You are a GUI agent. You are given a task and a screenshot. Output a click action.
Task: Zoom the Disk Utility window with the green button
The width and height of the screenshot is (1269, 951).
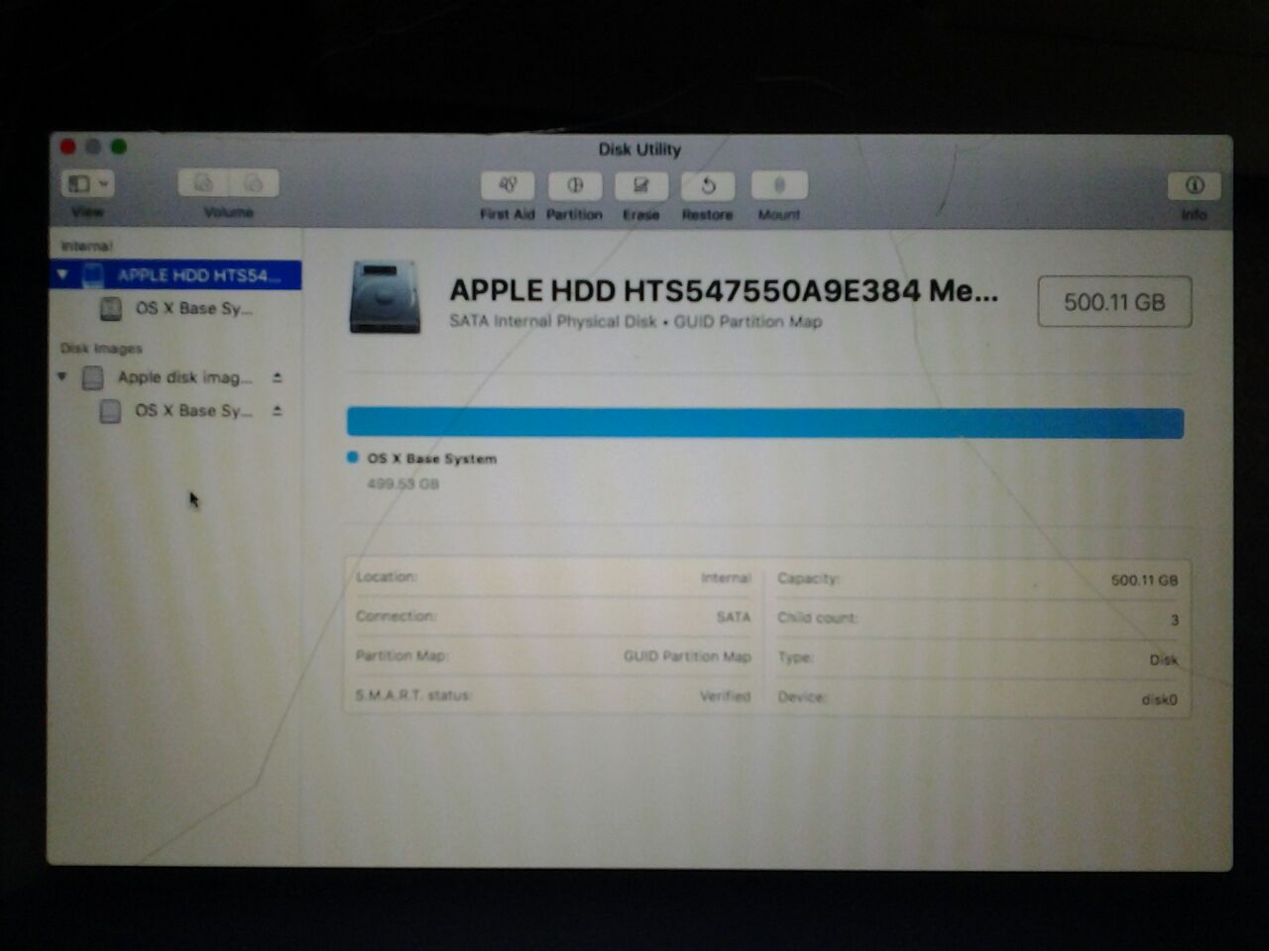pyautogui.click(x=119, y=147)
